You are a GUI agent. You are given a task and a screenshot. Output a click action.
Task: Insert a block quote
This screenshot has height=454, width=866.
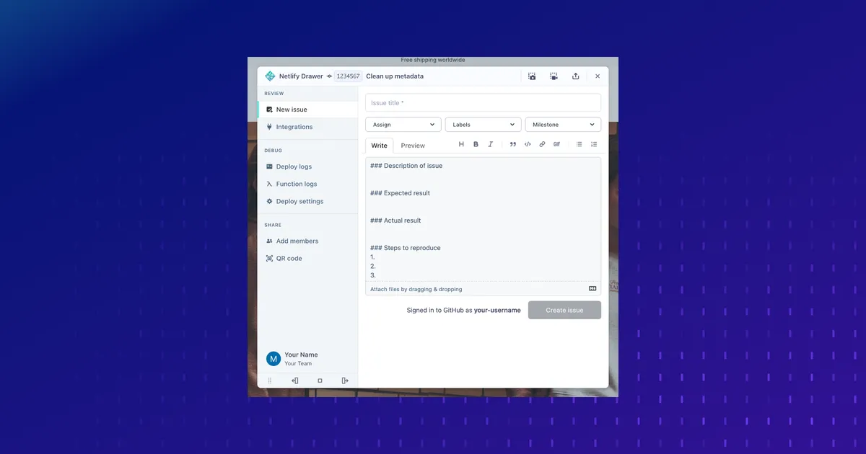pyautogui.click(x=513, y=144)
